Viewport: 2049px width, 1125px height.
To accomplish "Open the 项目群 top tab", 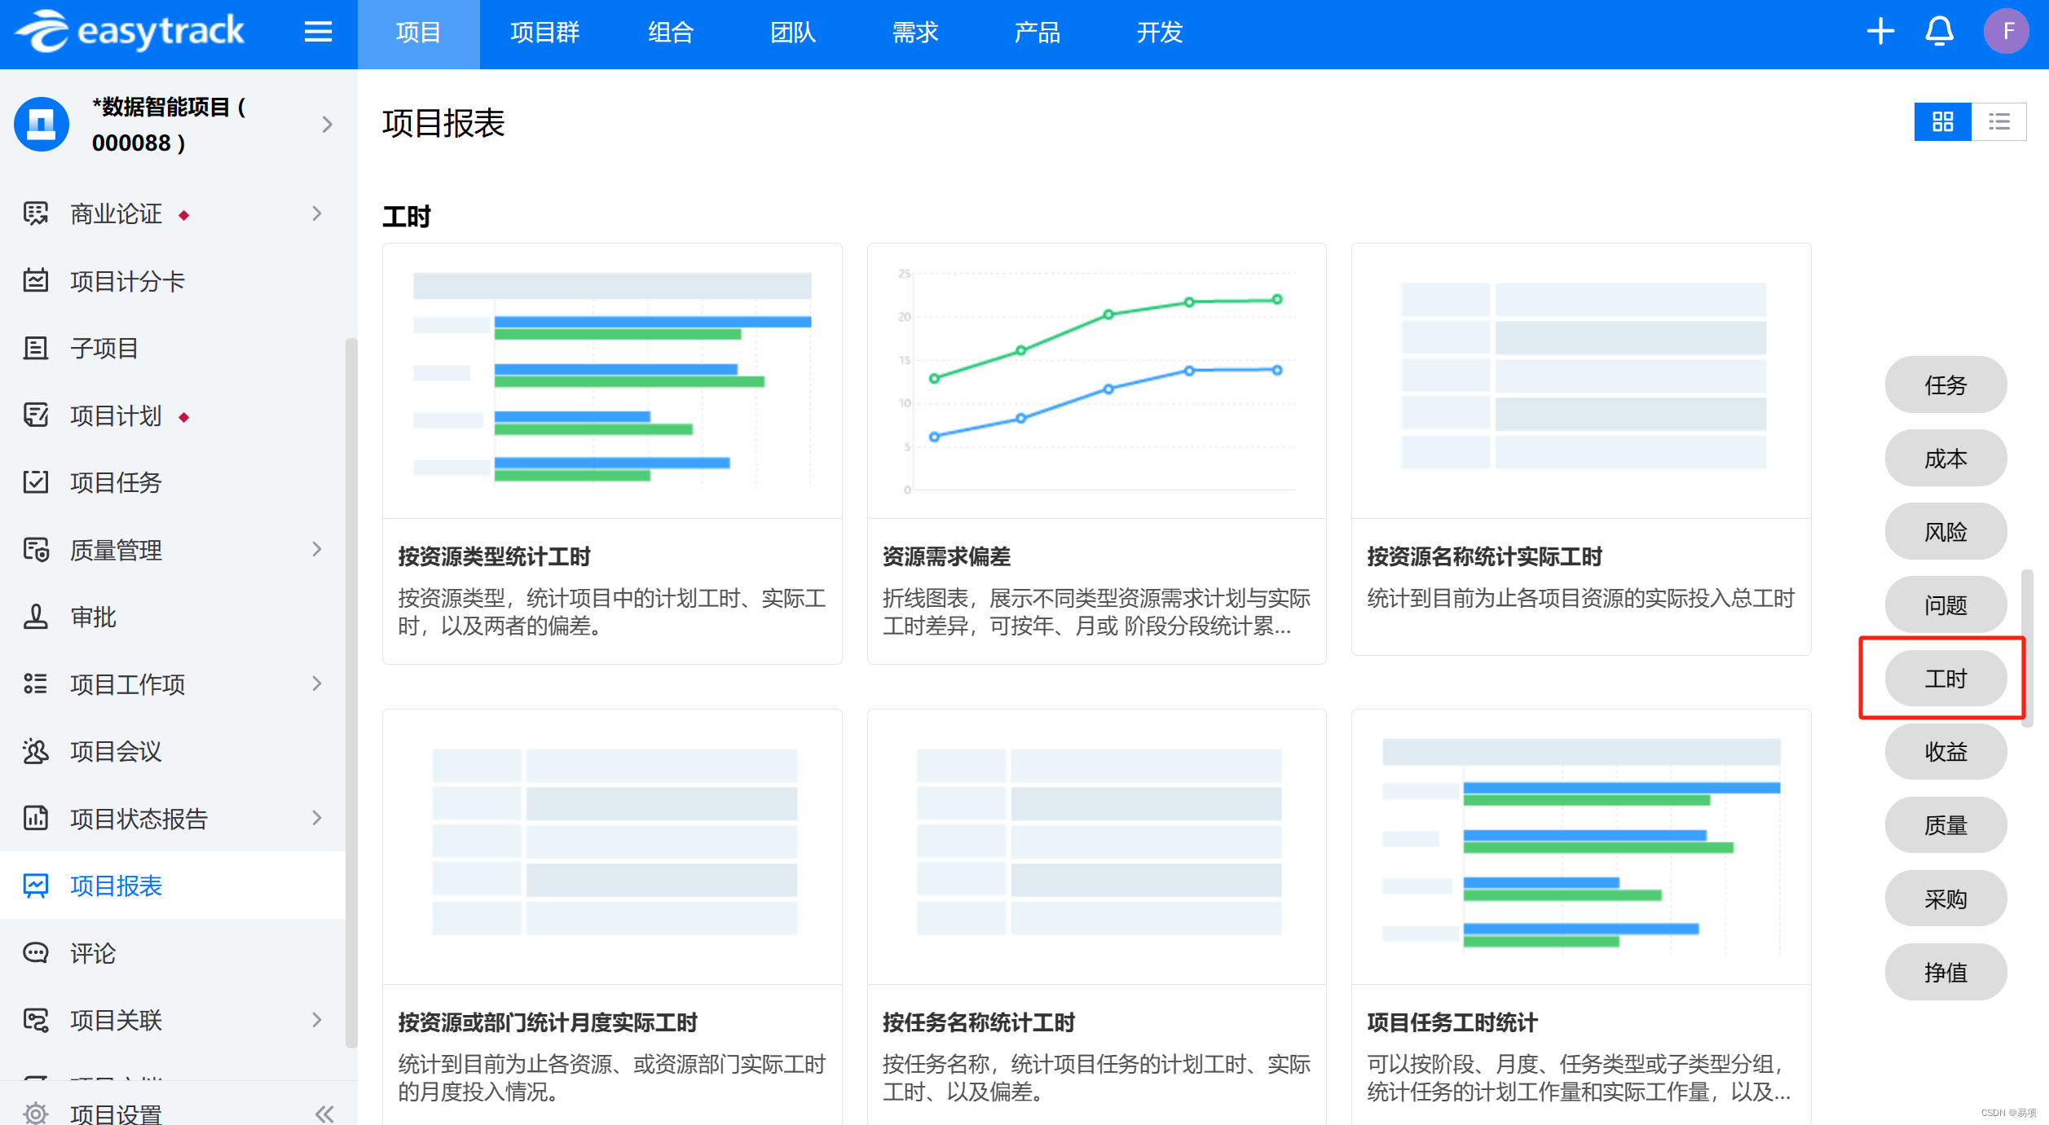I will coord(544,33).
